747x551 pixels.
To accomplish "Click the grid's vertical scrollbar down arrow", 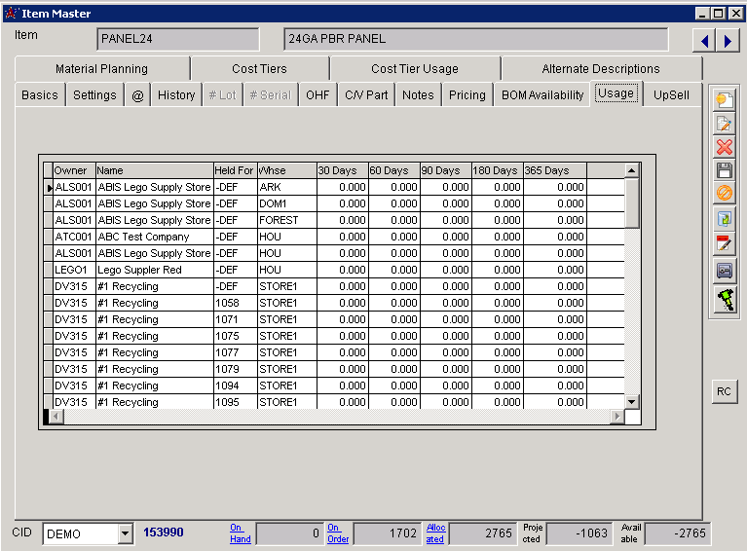I will coord(632,401).
